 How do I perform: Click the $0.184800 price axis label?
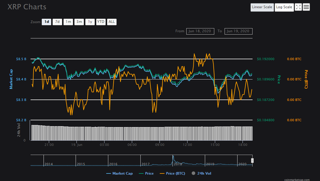[x=265, y=120]
